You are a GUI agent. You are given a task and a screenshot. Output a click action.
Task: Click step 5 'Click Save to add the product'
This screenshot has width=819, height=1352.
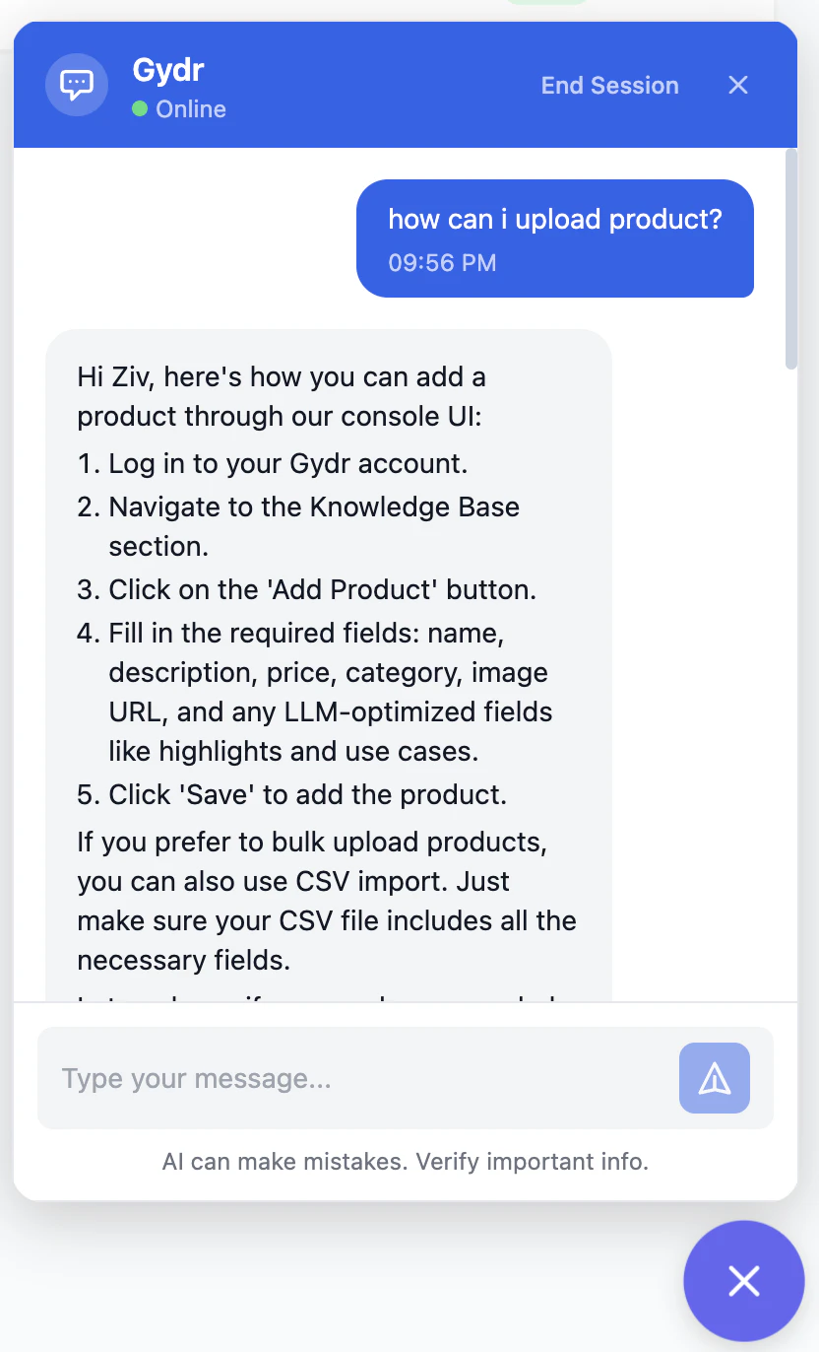[x=292, y=794]
